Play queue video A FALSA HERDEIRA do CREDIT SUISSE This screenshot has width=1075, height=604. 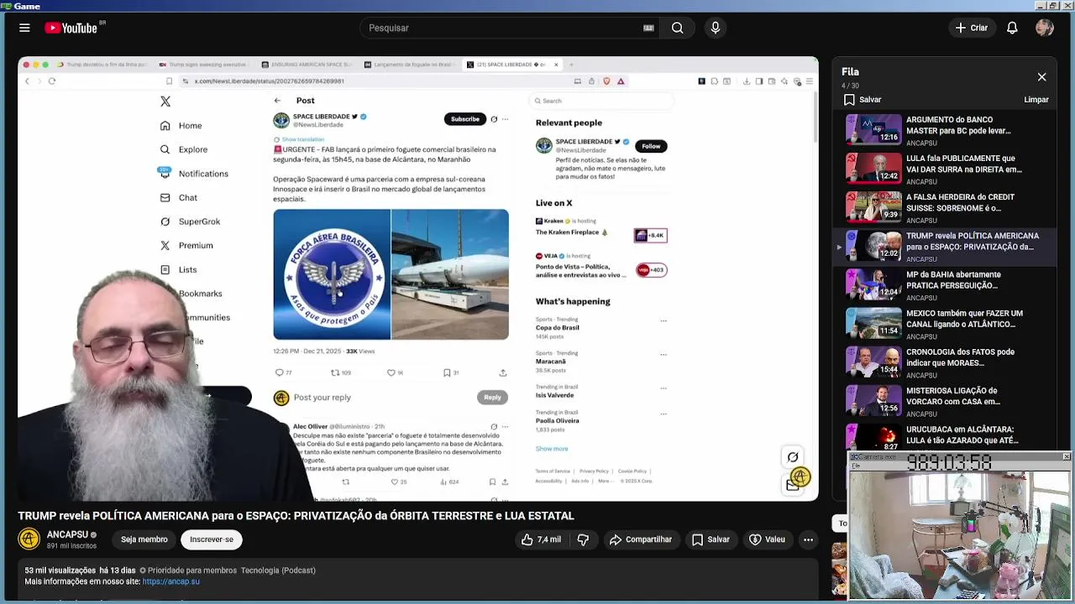click(x=947, y=207)
